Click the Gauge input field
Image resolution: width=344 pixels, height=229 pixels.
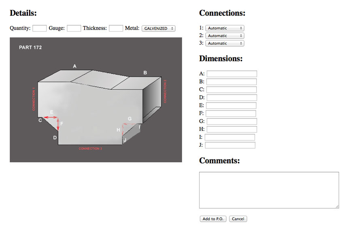click(x=74, y=28)
